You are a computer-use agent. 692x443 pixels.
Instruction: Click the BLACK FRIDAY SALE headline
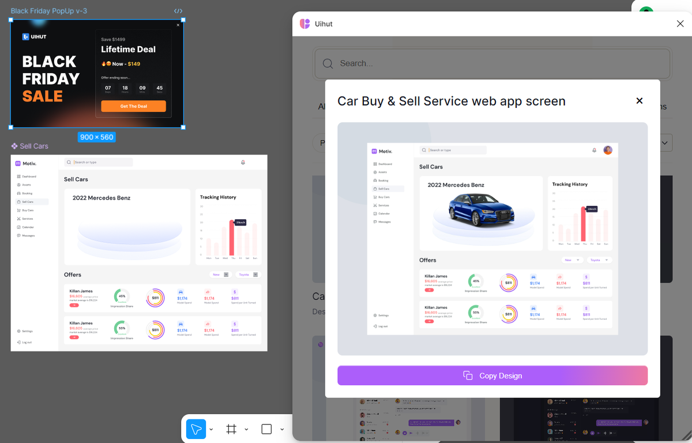[x=51, y=78]
